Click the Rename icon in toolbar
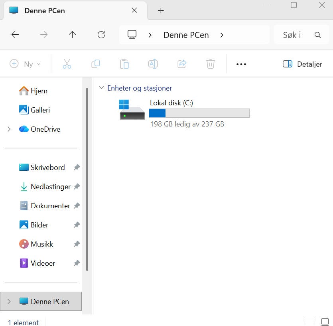Screen dimensions: 333x326 pyautogui.click(x=153, y=64)
